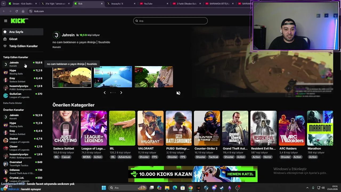Screen dimensions: 341x192
Task: Click Horror tag under Resident Evil
Action: point(267,157)
